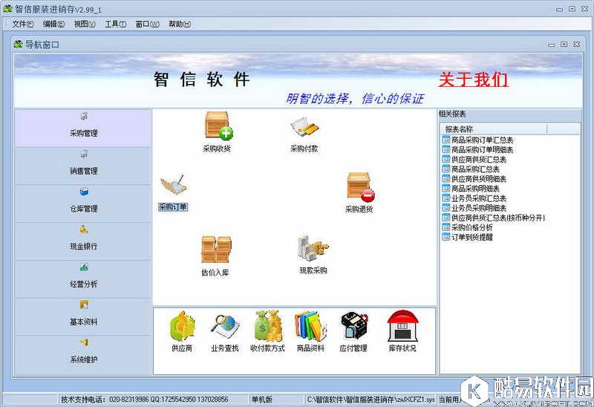The height and width of the screenshot is (407, 594).
Task: Close the 导航窗口 inner window
Action: tap(577, 45)
